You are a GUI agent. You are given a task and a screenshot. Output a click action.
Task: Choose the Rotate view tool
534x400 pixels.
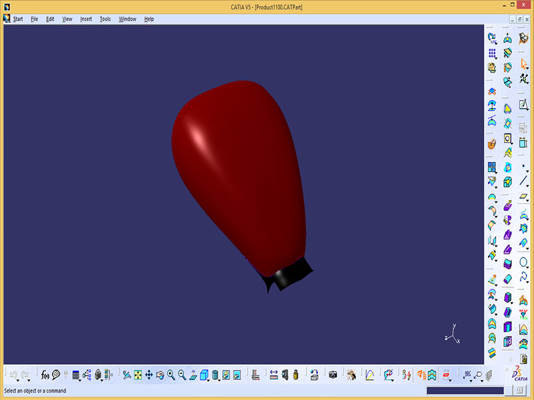click(160, 375)
